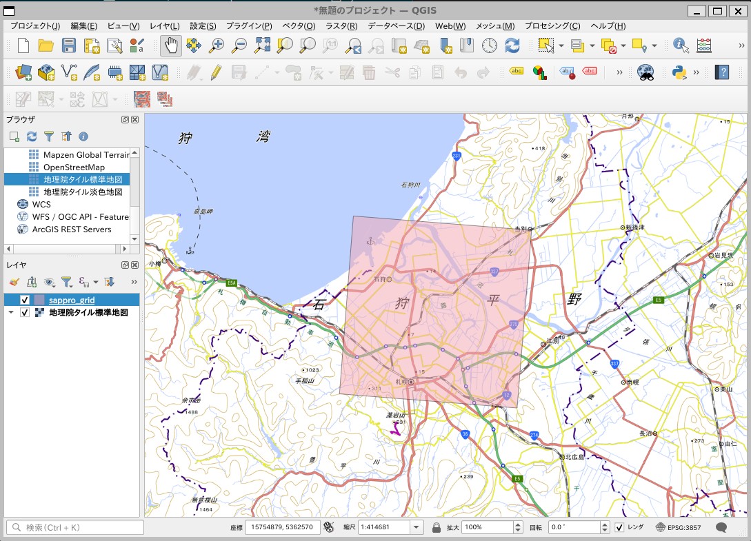Expand the 地理院タイル標準地図 layer tree arrow
The width and height of the screenshot is (751, 541).
(x=11, y=312)
